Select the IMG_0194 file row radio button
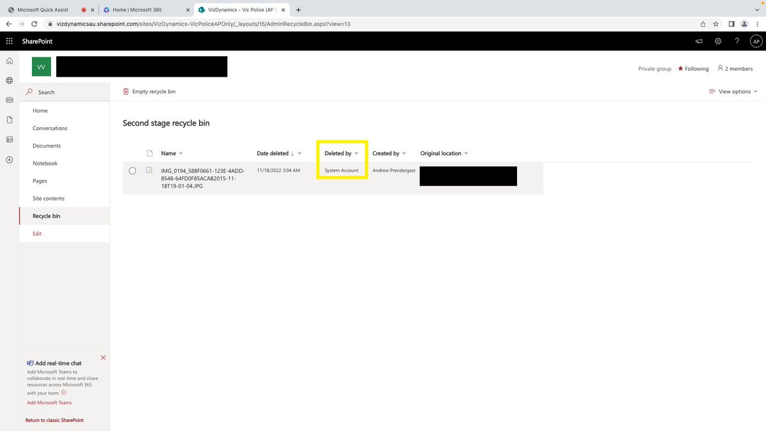This screenshot has height=431, width=766. tap(132, 170)
